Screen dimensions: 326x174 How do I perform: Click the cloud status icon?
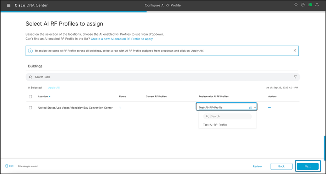[x=310, y=5]
